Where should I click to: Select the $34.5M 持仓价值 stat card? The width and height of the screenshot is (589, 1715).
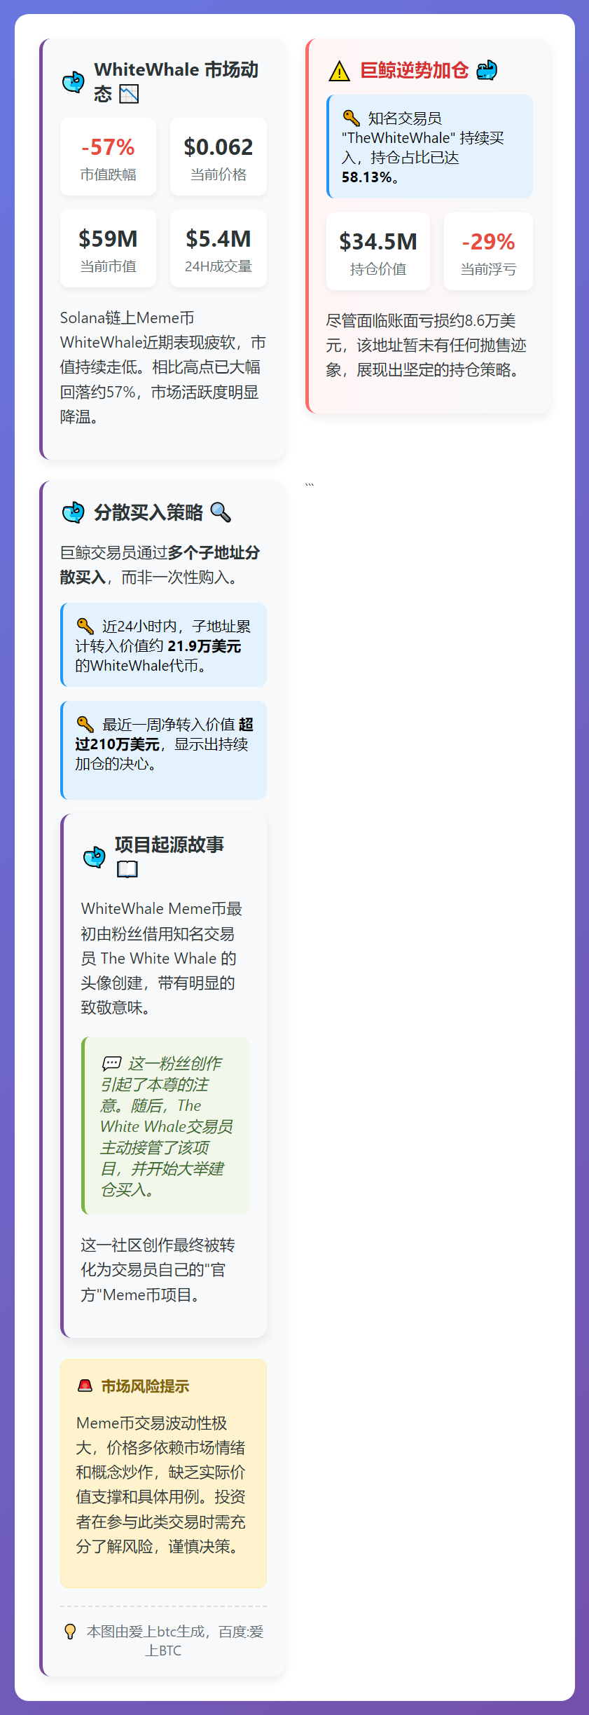[x=378, y=251]
